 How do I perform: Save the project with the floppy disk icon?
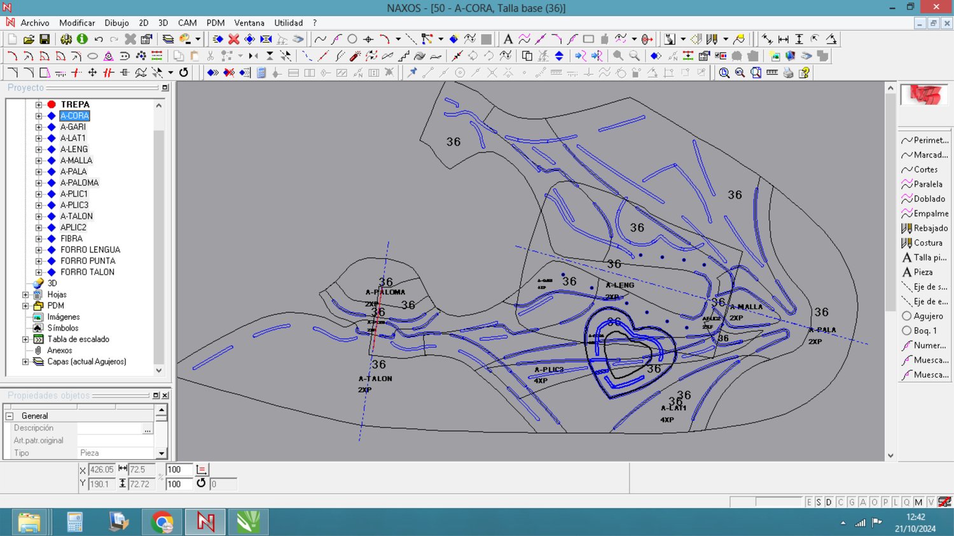[45, 39]
